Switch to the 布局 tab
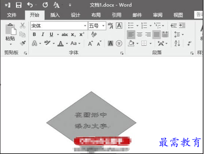 (96, 15)
